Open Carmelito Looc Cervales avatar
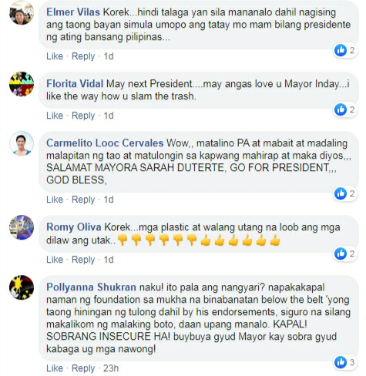Viewport: 366px width, 376px height. coord(22,143)
